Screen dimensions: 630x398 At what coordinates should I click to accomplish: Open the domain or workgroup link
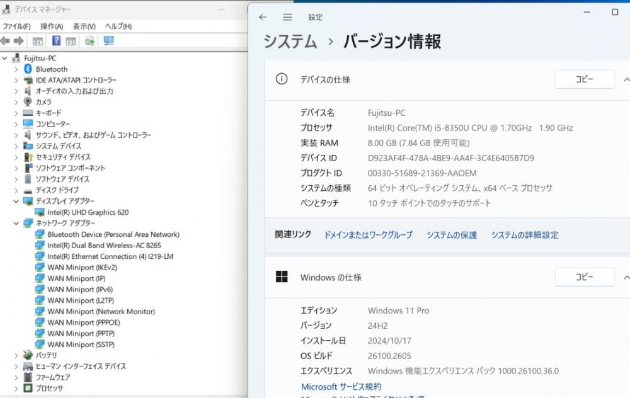[x=368, y=235]
